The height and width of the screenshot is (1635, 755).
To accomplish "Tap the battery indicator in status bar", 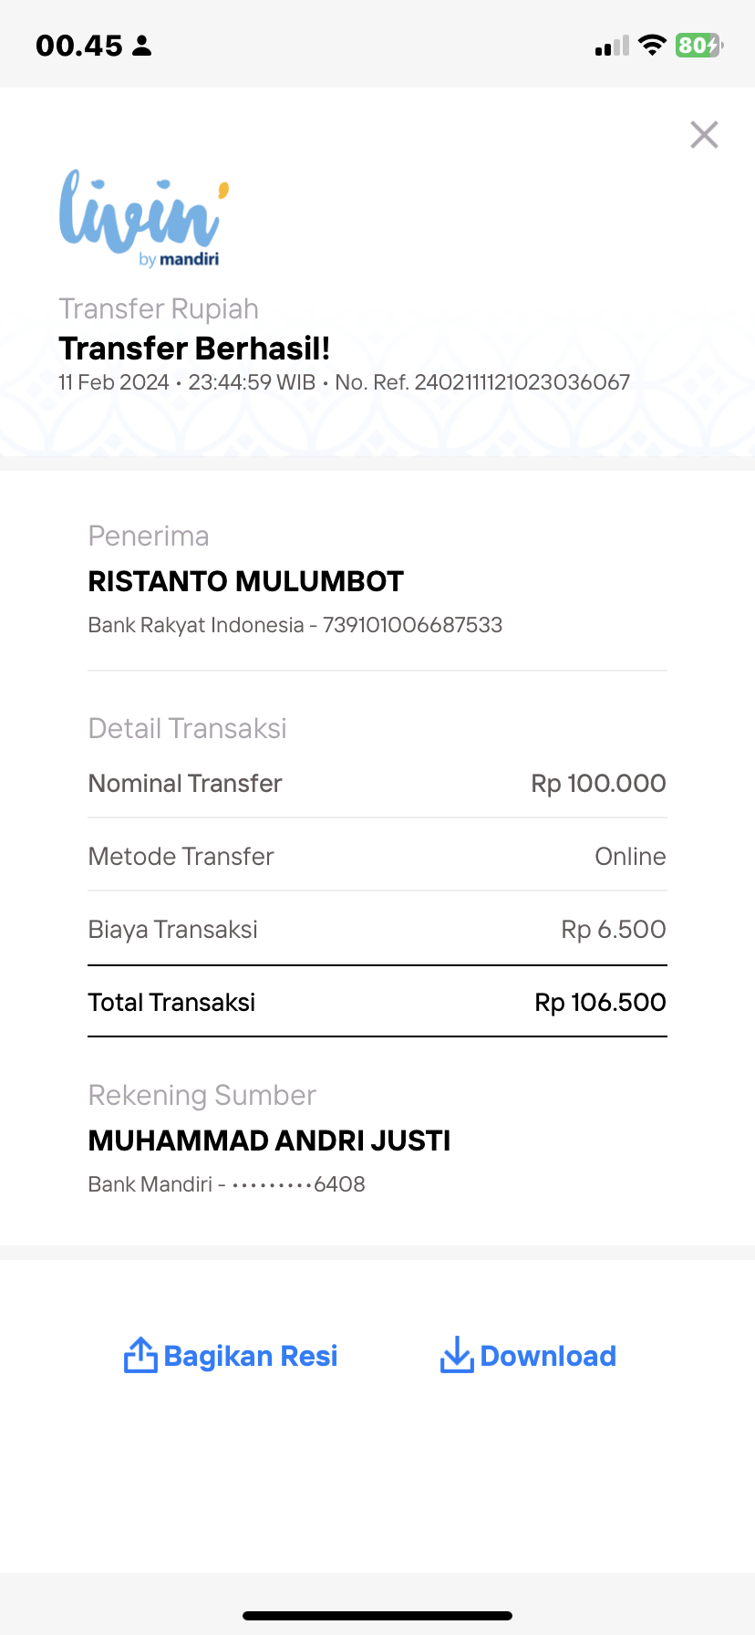I will pos(699,45).
